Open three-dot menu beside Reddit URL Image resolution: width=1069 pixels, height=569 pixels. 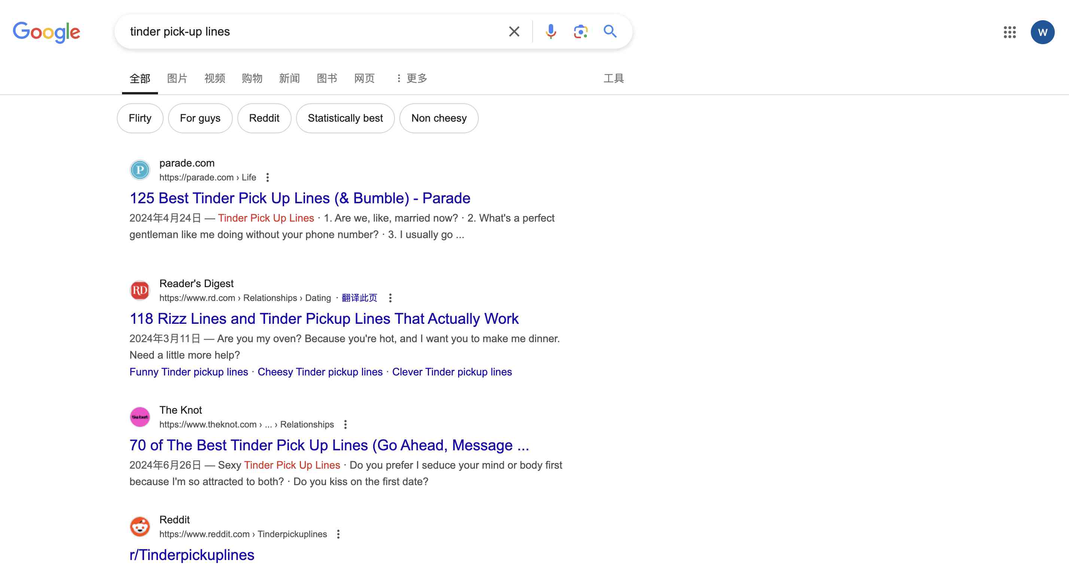pos(338,534)
